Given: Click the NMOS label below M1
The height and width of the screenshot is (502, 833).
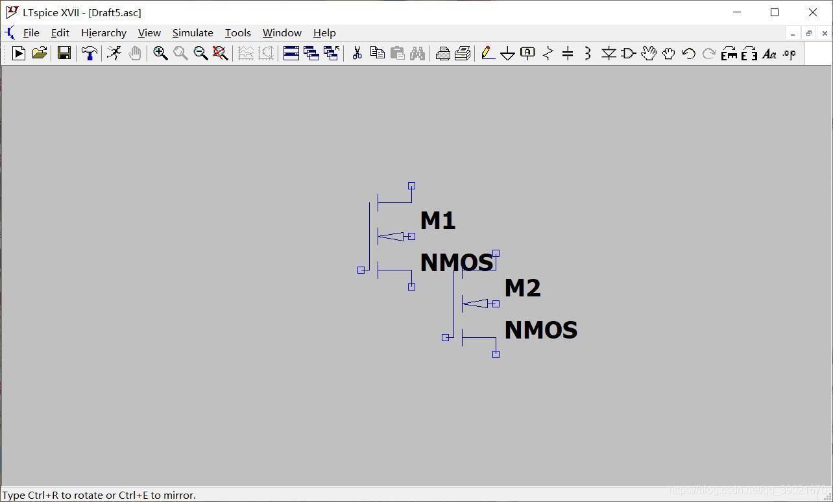Looking at the screenshot, I should click(x=457, y=263).
